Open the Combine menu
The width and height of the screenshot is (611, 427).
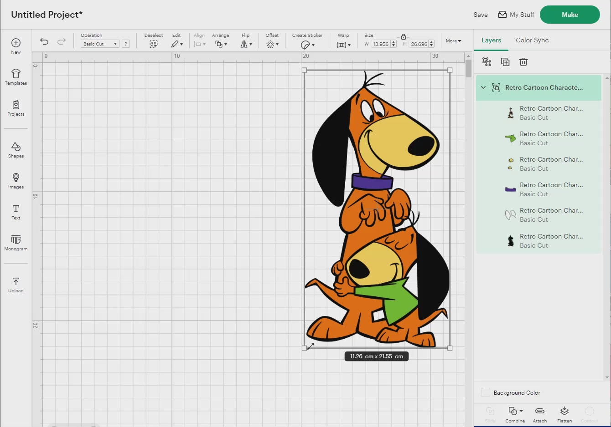coord(515,414)
